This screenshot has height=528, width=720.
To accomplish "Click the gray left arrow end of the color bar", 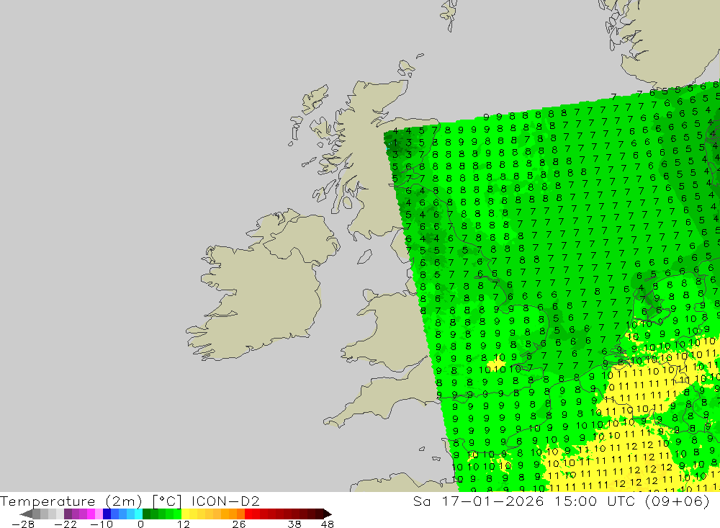I will coord(27,514).
